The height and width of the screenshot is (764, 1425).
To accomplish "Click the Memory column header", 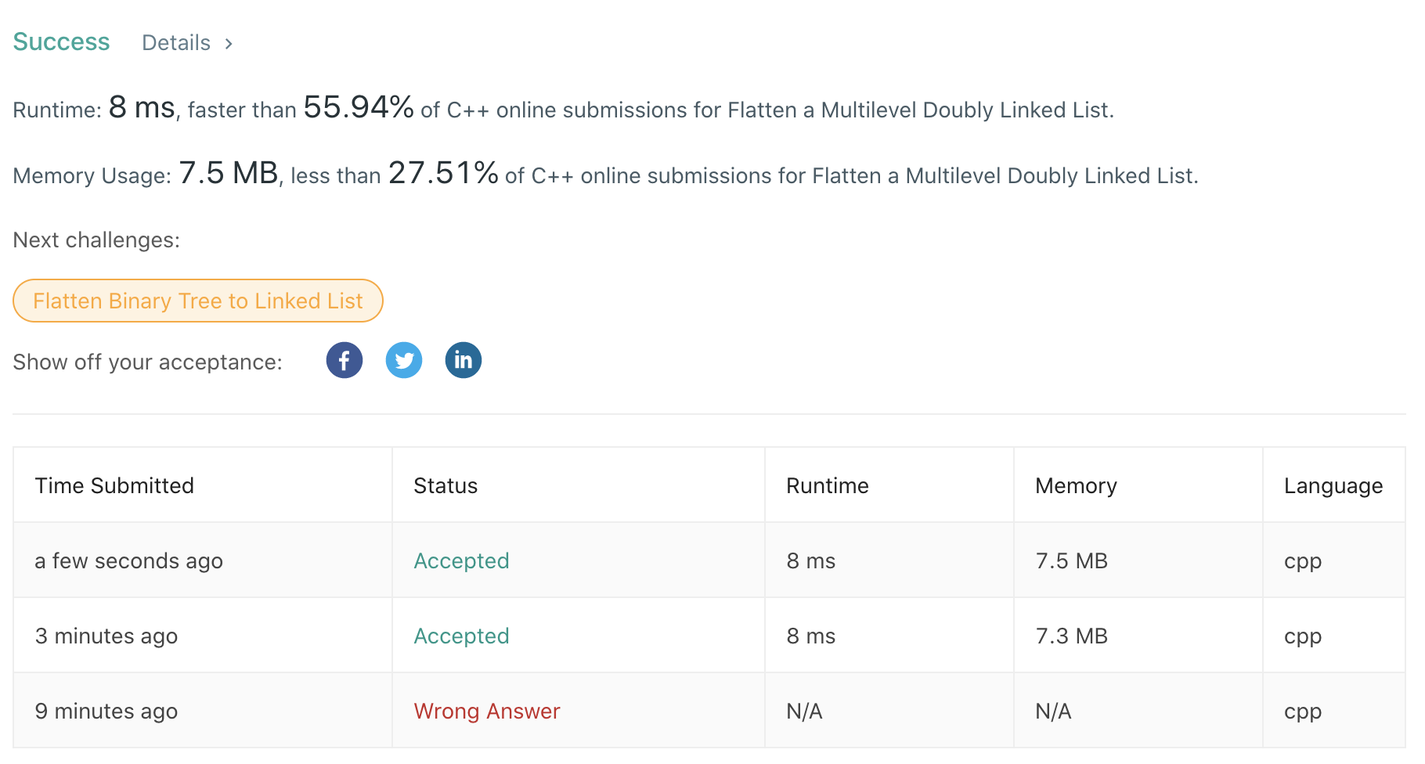I will 1076,486.
